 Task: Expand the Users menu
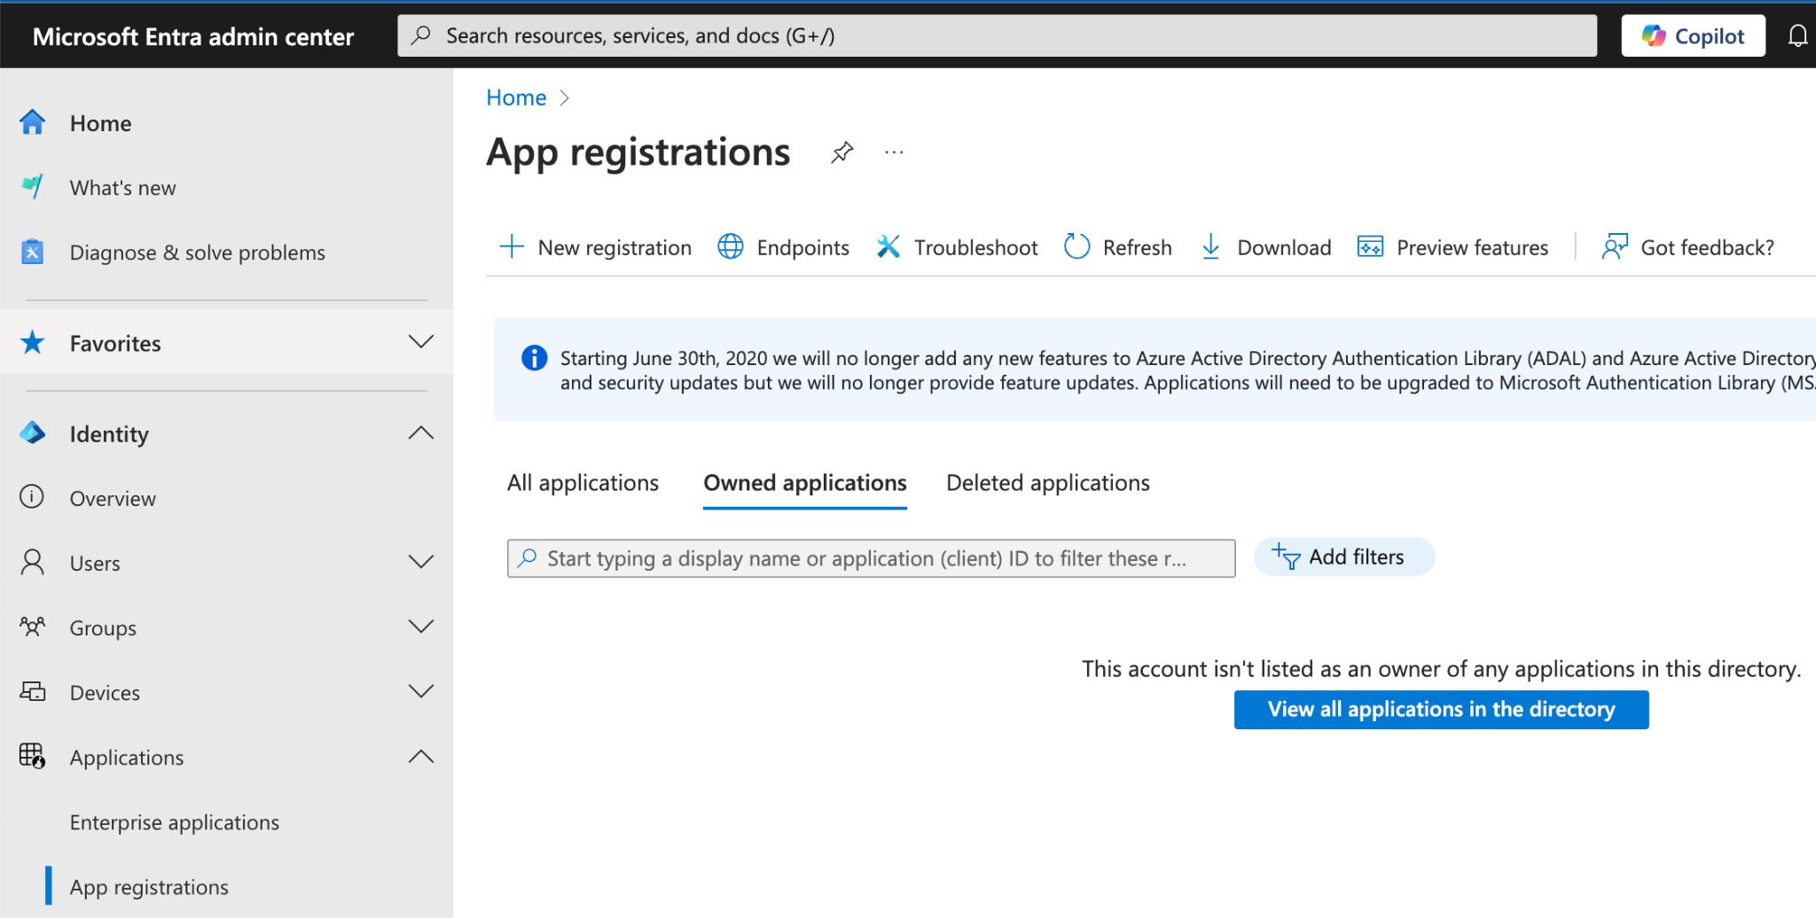point(420,562)
